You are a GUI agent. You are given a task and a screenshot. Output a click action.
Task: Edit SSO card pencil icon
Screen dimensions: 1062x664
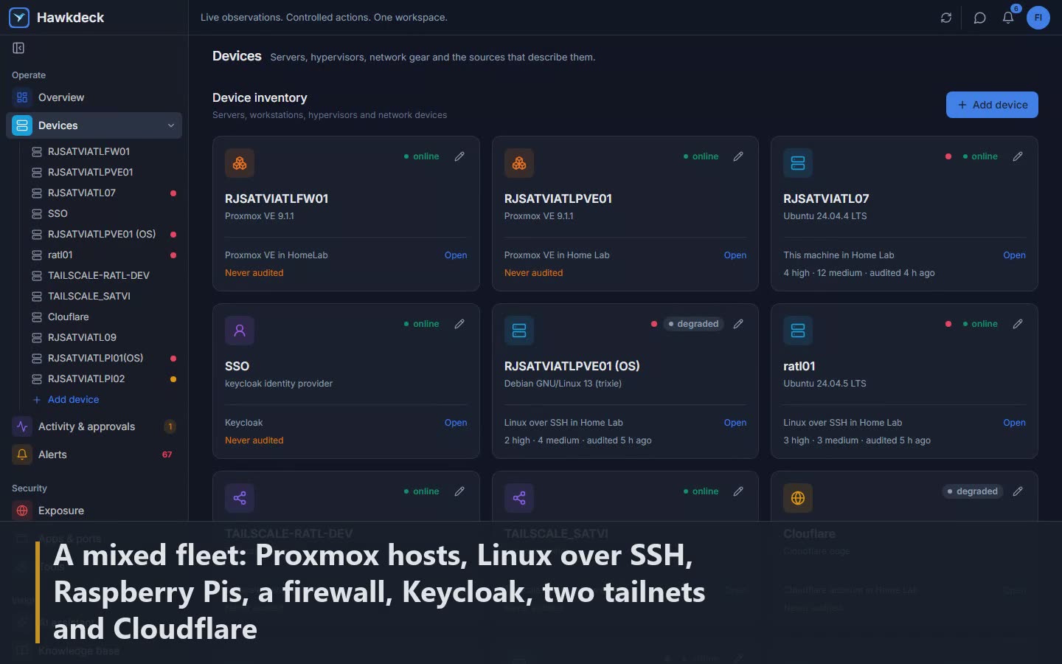(459, 324)
